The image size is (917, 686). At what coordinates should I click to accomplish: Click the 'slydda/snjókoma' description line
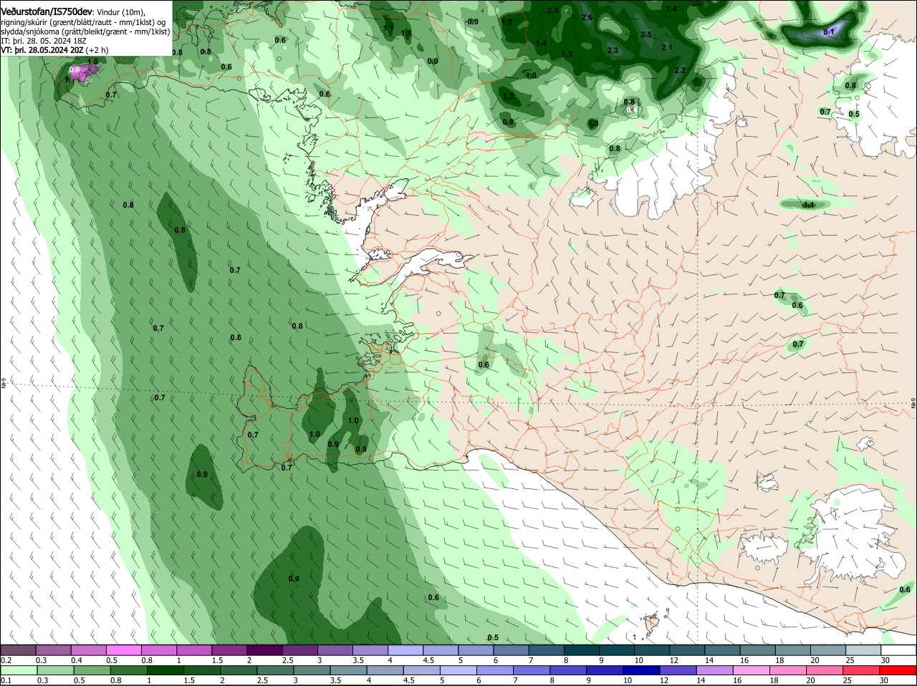[x=85, y=32]
